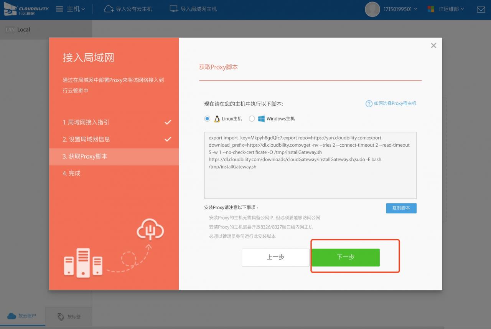Switch to the 按标签 tab
Viewport: 491px width, 329px height.
pyautogui.click(x=69, y=317)
